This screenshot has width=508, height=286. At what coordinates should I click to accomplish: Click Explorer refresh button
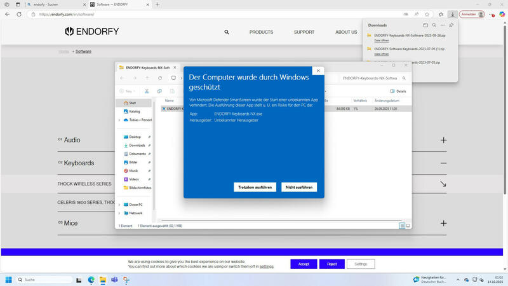[160, 78]
